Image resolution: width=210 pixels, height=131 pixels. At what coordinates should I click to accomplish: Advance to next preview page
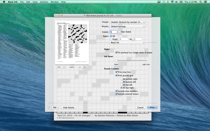[x=80, y=67]
